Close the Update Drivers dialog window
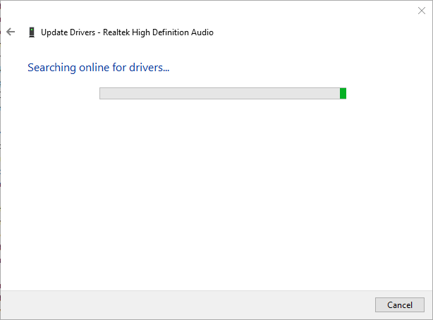433x320 pixels. (x=422, y=11)
